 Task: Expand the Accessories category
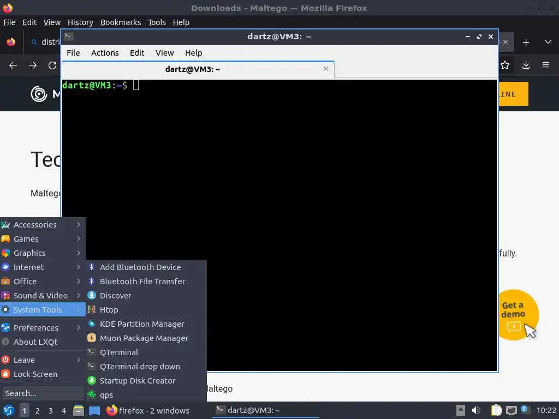tap(43, 224)
